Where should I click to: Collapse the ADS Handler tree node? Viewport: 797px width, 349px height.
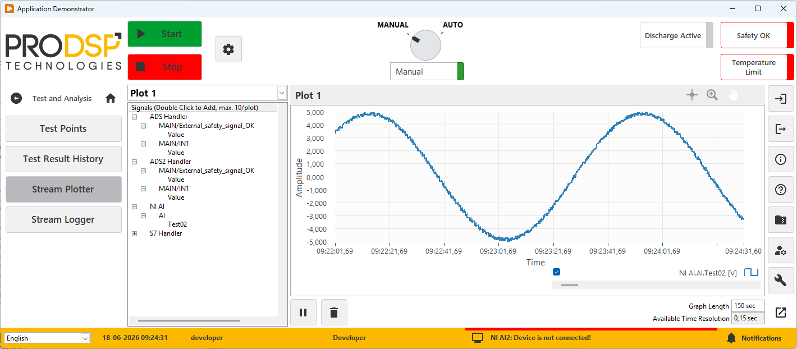point(134,117)
